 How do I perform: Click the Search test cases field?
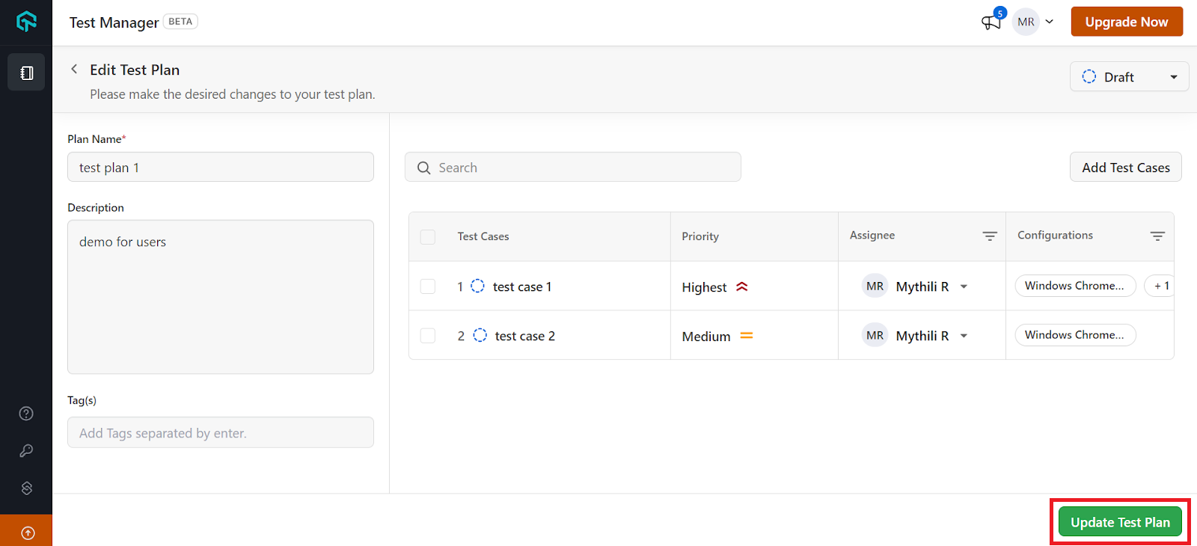[573, 167]
